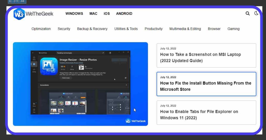Open the MSI Laptop screenshot article
The width and height of the screenshot is (266, 140).
(x=206, y=56)
